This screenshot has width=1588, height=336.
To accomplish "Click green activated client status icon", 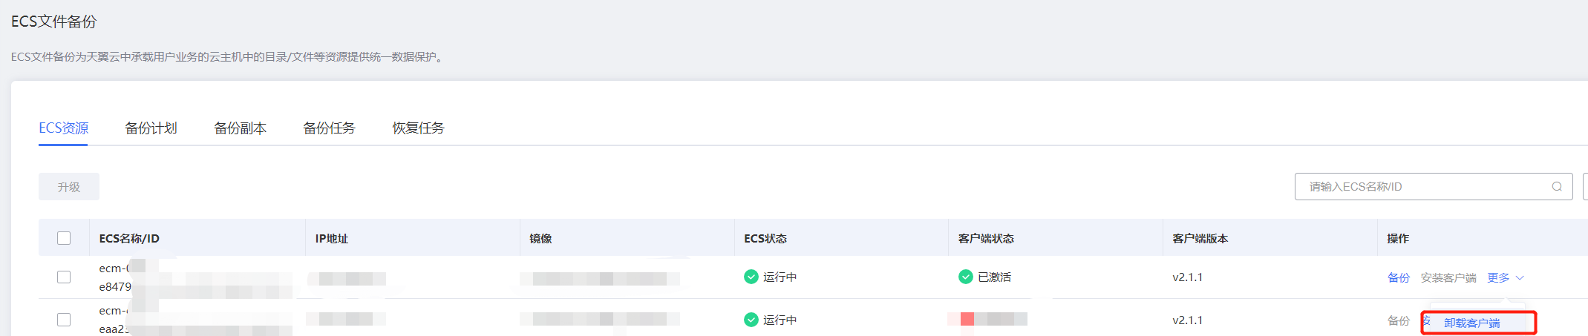I will point(966,277).
